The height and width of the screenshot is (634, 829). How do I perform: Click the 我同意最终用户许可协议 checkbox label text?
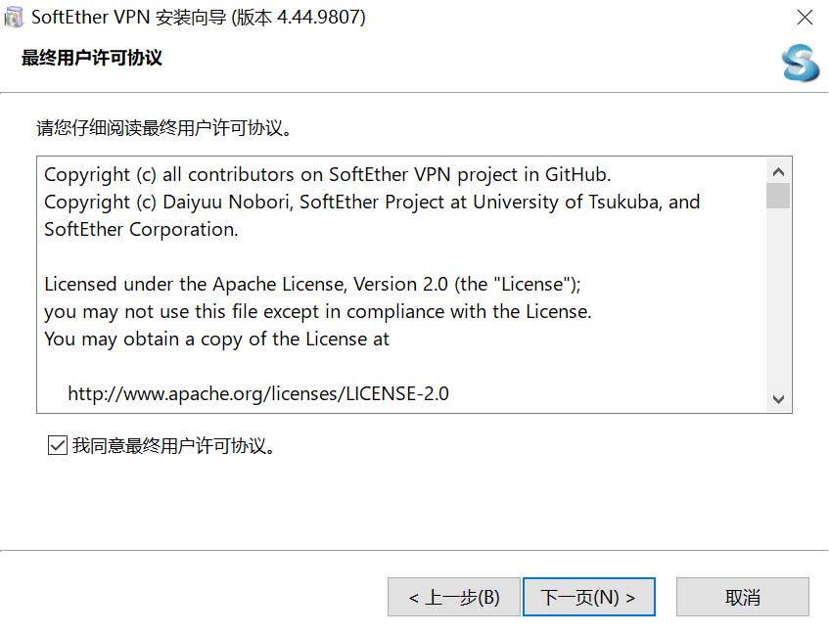point(174,446)
